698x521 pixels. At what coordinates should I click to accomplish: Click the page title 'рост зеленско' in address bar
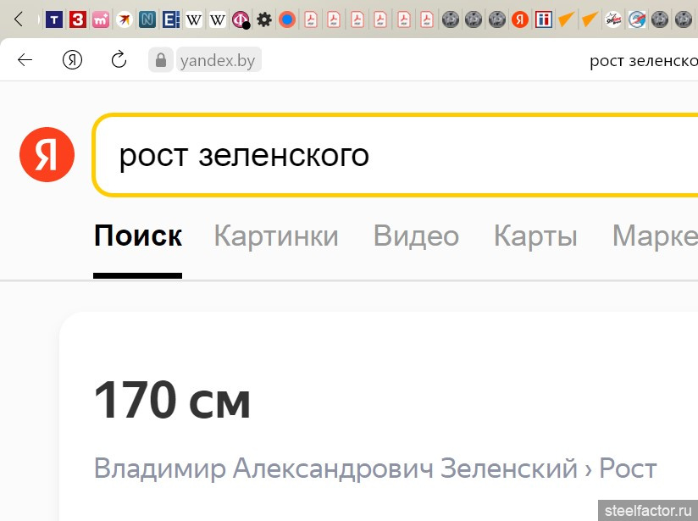[644, 60]
